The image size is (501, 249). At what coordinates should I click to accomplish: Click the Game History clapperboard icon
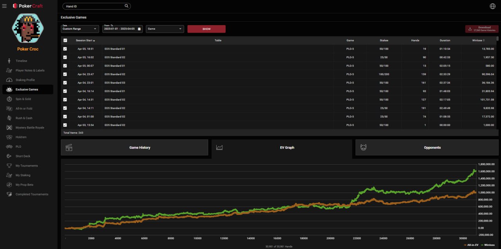(69, 148)
